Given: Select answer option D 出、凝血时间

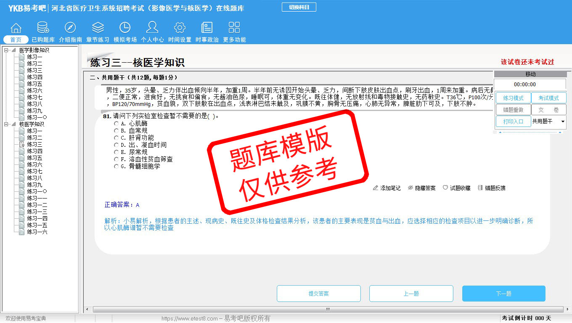Looking at the screenshot, I should (x=117, y=145).
